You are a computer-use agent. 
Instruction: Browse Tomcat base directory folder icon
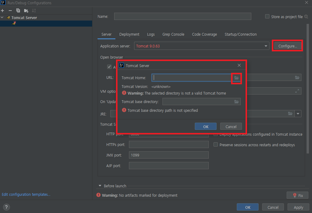pyautogui.click(x=236, y=102)
